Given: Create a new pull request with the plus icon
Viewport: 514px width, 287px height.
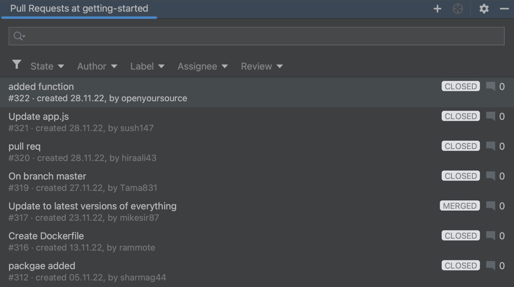Looking at the screenshot, I should [437, 9].
